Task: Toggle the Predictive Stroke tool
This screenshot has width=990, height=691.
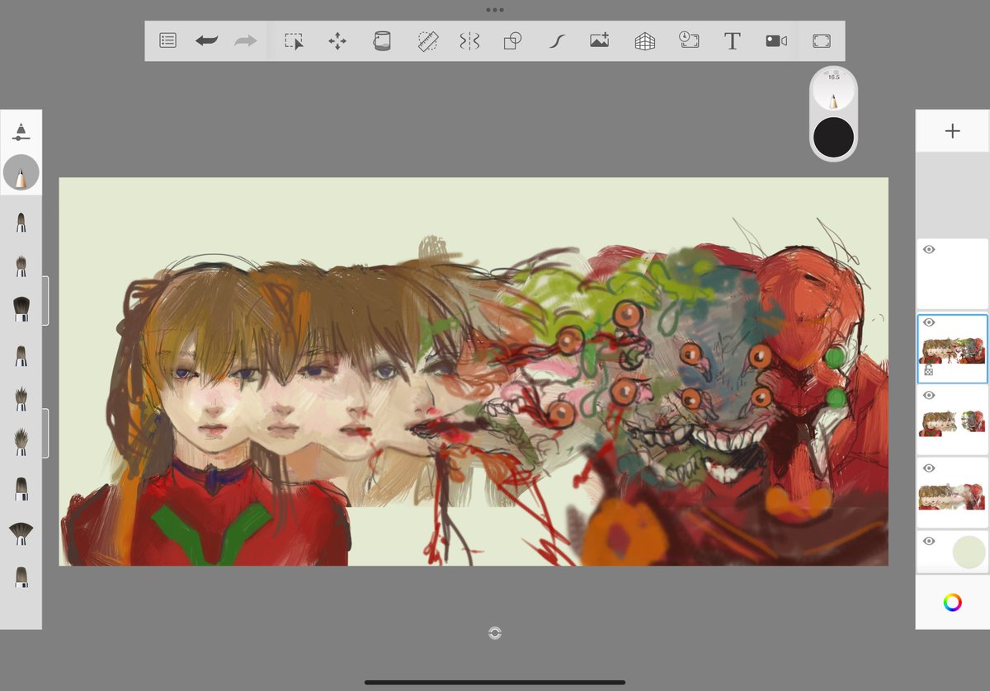Action: point(556,41)
